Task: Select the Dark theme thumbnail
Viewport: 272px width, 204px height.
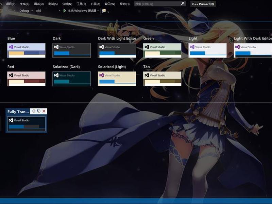Action: [72, 50]
